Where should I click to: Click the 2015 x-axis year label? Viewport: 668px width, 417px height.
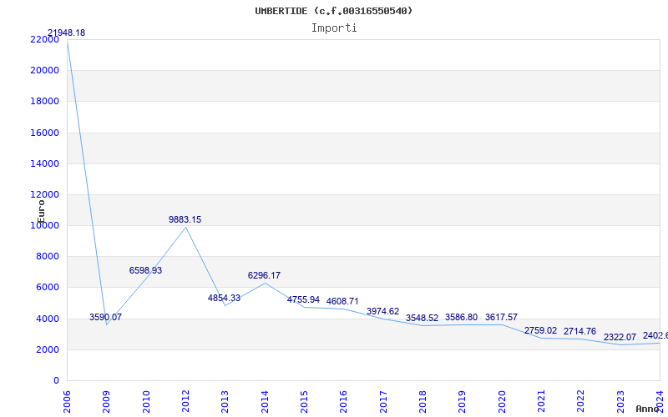tap(304, 402)
